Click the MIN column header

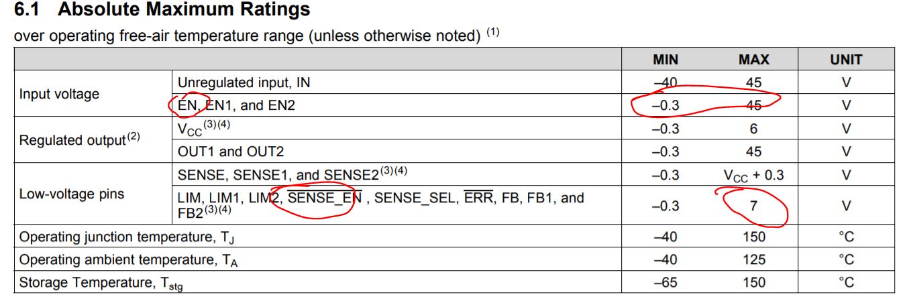click(x=666, y=60)
